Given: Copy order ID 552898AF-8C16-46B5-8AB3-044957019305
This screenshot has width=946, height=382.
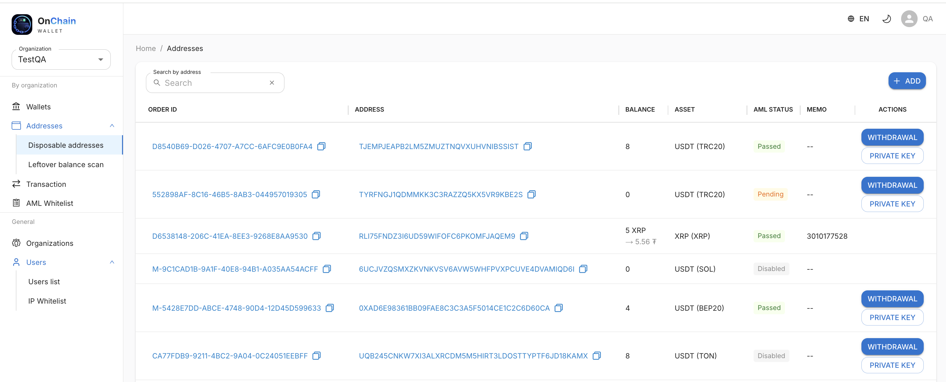Looking at the screenshot, I should point(316,195).
